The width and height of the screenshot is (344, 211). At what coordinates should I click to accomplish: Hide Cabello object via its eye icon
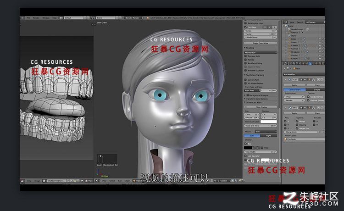tap(320, 45)
